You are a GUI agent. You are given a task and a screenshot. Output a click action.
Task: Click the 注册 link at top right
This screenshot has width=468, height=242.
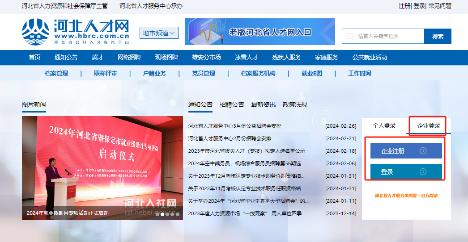point(404,6)
